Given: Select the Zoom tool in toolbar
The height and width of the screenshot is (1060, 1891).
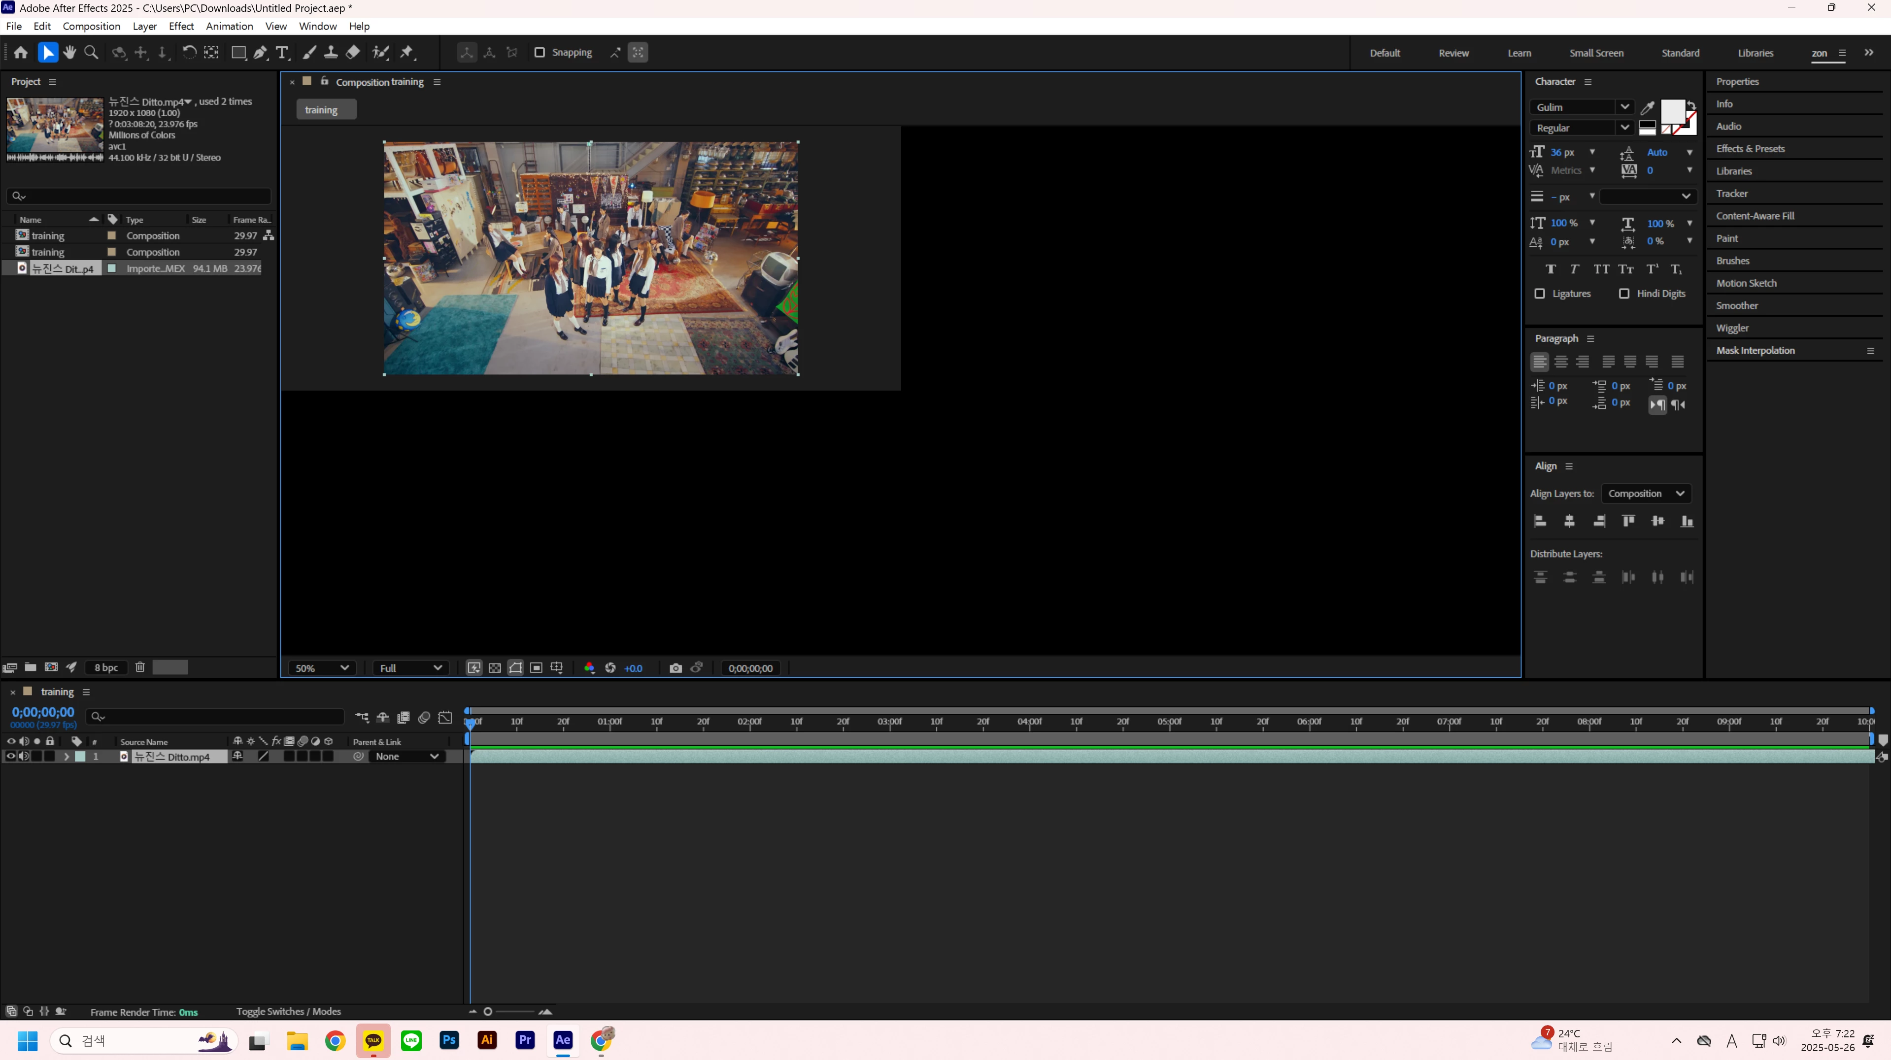Looking at the screenshot, I should (x=92, y=53).
